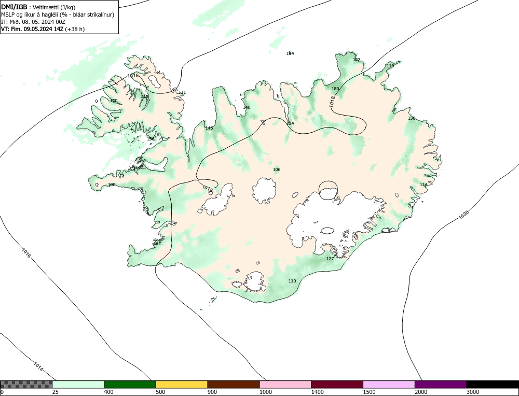Click the map value "100"
Viewport: 519px width, 396px height.
tap(112, 185)
